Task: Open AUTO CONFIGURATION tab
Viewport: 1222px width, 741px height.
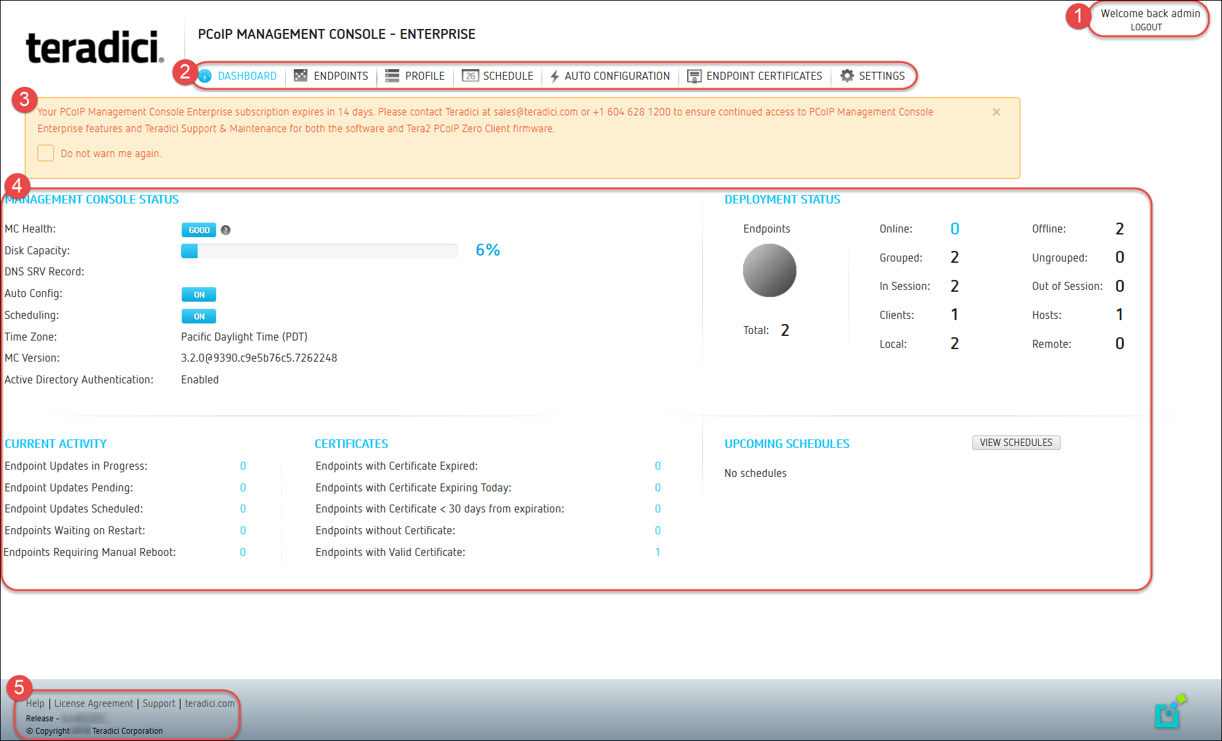Action: [x=617, y=76]
